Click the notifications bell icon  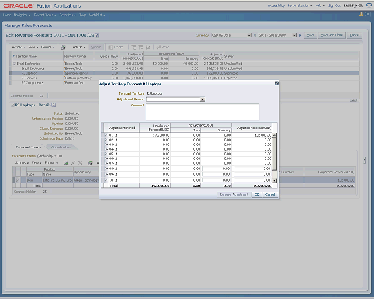(x=361, y=14)
